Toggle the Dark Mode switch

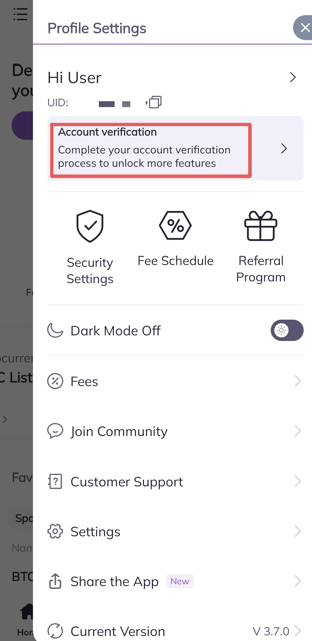pyautogui.click(x=287, y=330)
